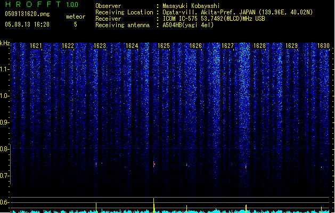Click the 1623 time marker

click(100, 46)
